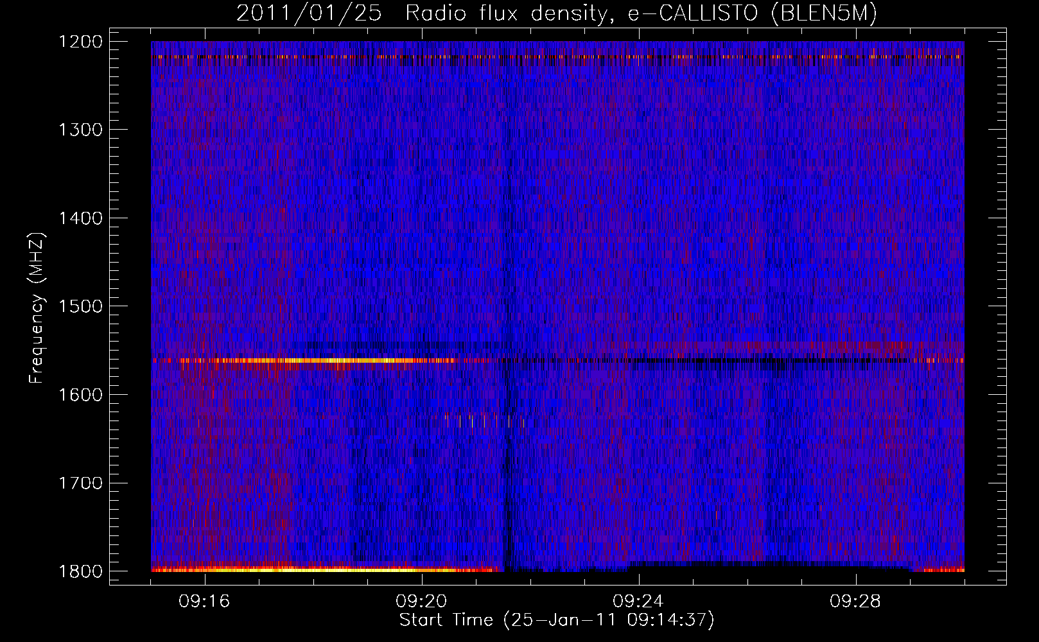Click the 1700 frequency tick label
The image size is (1039, 642).
[80, 483]
